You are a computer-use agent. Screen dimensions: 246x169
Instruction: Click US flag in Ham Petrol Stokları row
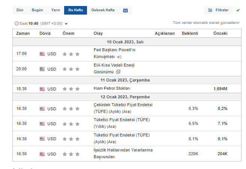[42, 89]
